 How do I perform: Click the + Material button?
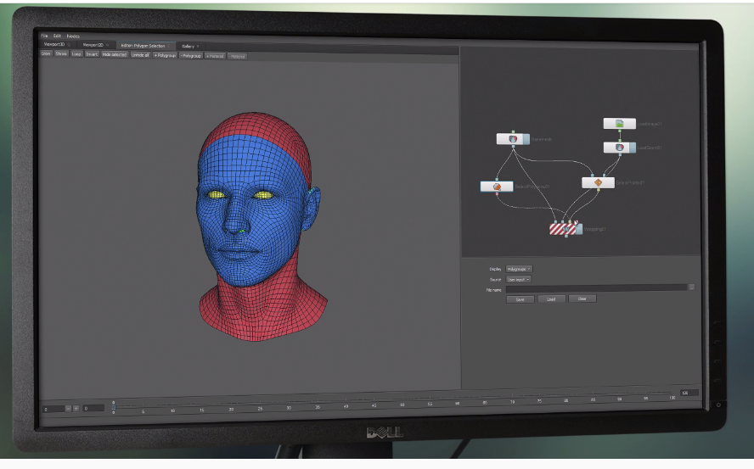215,56
